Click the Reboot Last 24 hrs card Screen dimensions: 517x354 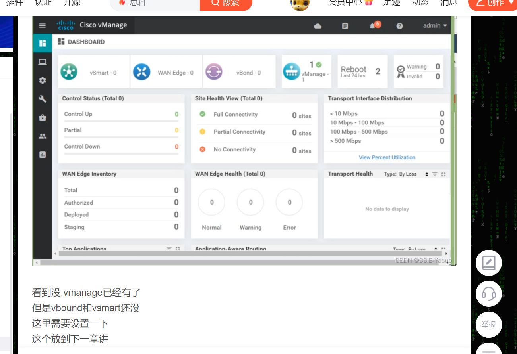362,71
